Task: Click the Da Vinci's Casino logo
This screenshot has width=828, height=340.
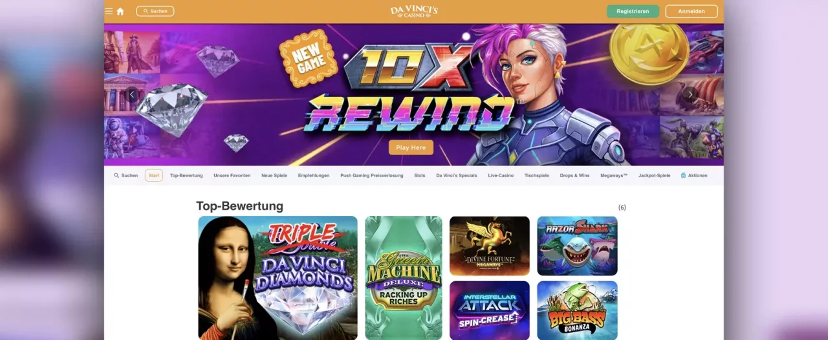Action: click(x=414, y=11)
